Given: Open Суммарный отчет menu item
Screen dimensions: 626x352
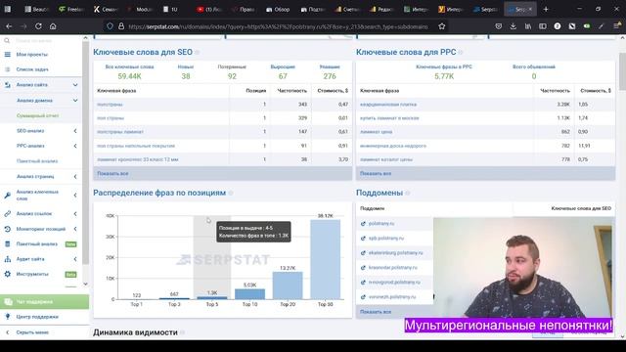Looking at the screenshot, I should pos(37,115).
